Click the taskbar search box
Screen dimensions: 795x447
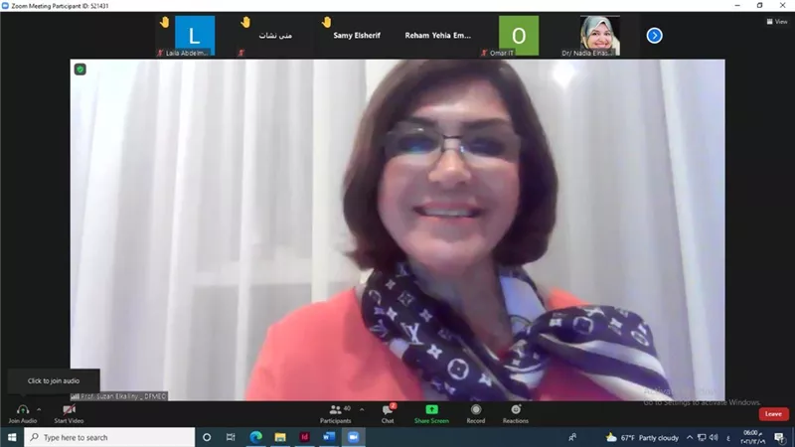click(109, 437)
